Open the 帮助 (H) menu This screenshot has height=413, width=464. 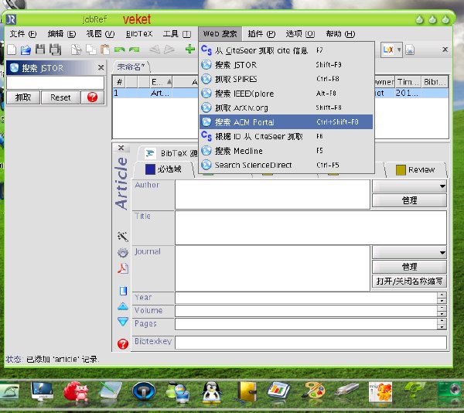point(340,34)
